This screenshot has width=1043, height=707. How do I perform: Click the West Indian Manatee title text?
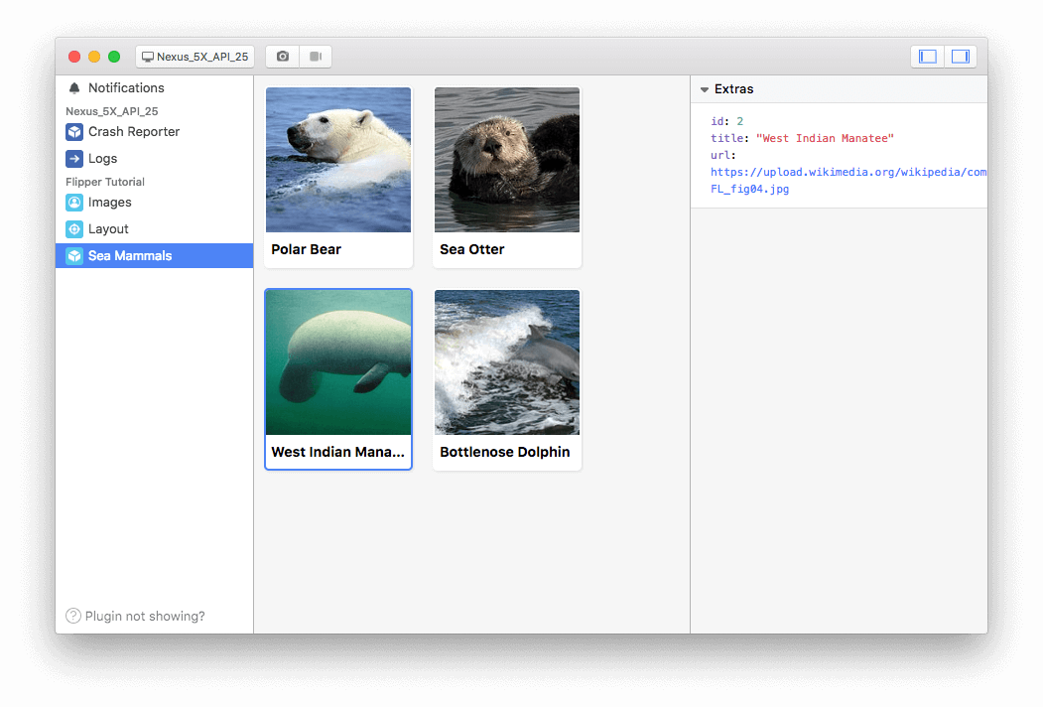pos(338,452)
